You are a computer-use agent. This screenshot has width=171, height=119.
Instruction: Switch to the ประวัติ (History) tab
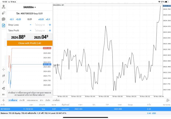(22, 100)
